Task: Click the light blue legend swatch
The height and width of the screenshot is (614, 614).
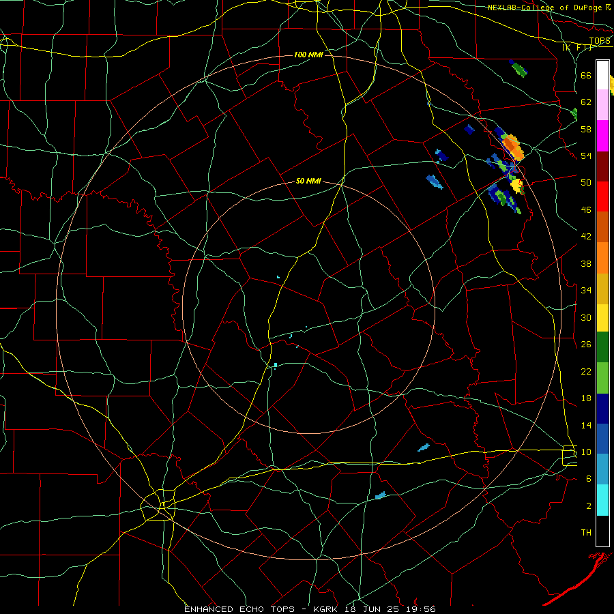Action: click(602, 469)
